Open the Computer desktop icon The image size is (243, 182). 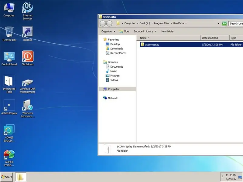[9, 10]
